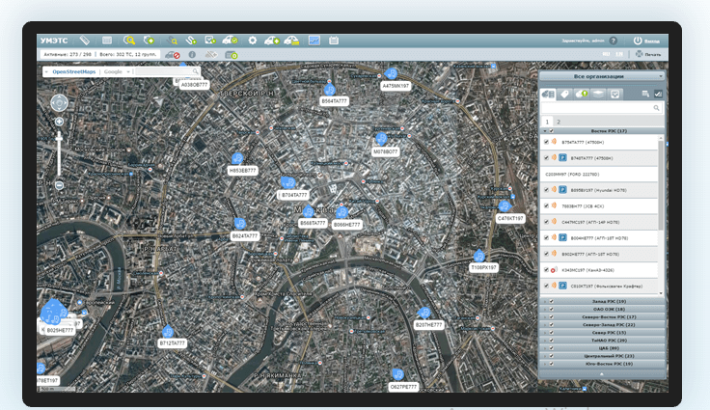The image size is (710, 410).
Task: Click the map zoom slider track
Action: pos(59,154)
